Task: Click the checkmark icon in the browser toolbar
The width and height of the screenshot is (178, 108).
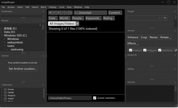Action: point(66,13)
